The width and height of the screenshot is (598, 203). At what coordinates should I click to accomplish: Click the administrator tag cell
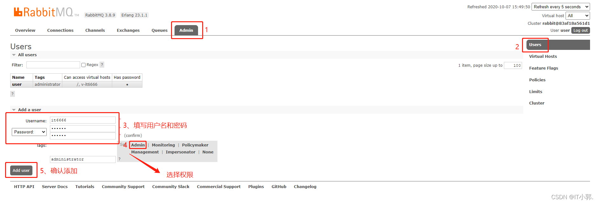pyautogui.click(x=47, y=85)
